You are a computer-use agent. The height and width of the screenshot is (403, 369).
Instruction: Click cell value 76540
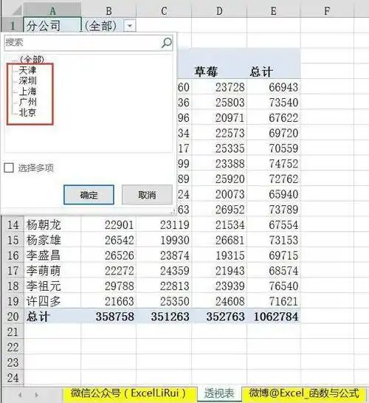tap(274, 286)
